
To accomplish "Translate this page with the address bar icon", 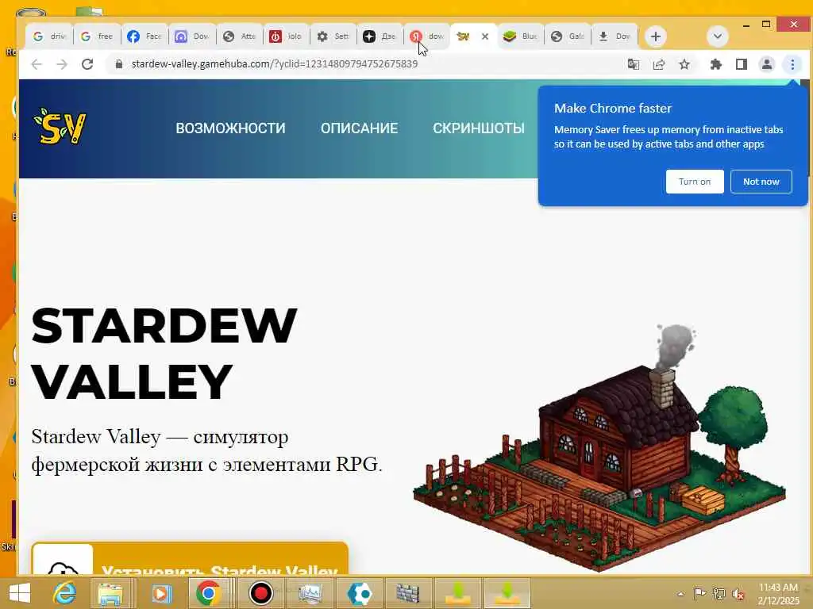I will coord(633,64).
